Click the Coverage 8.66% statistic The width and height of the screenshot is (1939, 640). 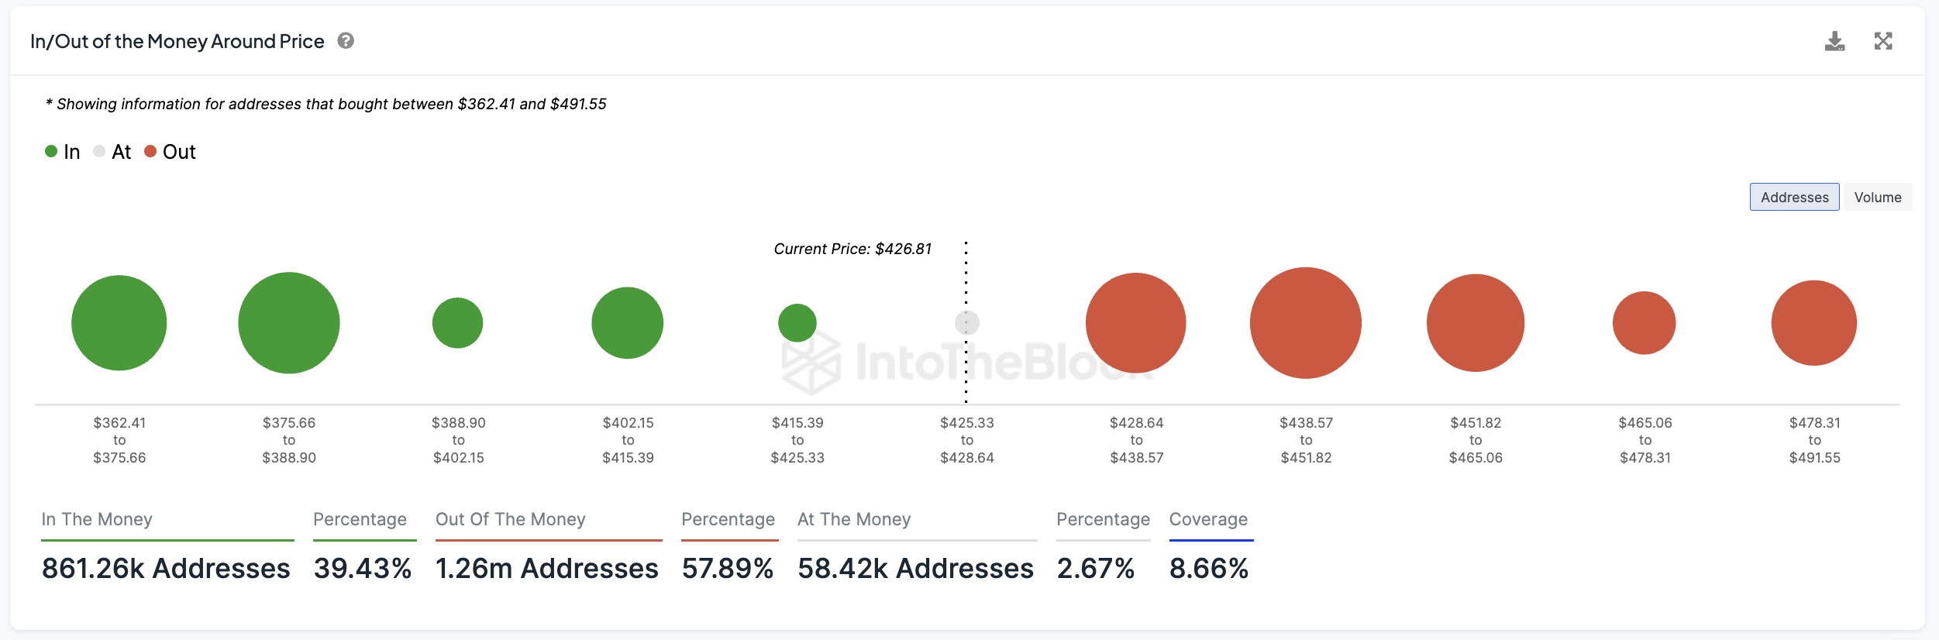[x=1209, y=568]
